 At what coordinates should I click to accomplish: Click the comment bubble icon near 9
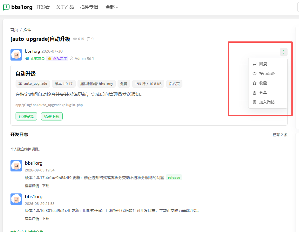point(88,39)
